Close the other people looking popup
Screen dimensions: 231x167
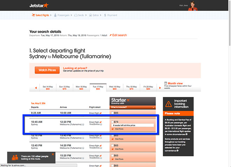click(53, 154)
